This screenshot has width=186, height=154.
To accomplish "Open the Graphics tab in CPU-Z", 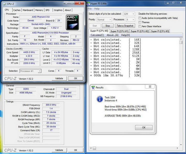I will 58,10.
